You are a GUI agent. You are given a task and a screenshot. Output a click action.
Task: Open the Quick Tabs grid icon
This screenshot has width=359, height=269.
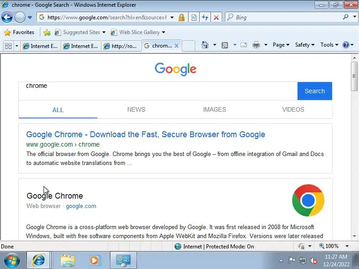8,46
